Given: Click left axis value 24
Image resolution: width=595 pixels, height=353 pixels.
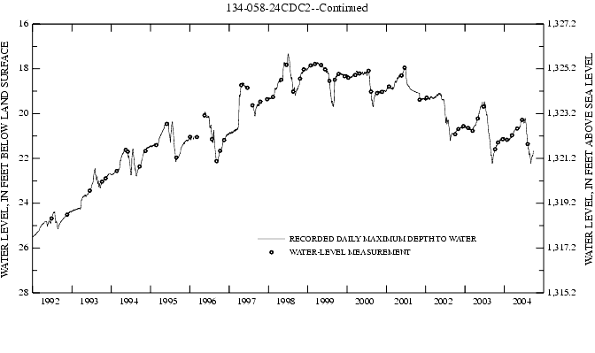Looking at the screenshot, I should pyautogui.click(x=23, y=203).
